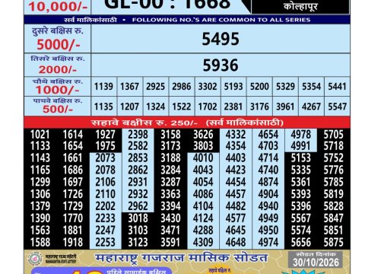365x274 pixels.
Task: Click sixth prize number 5875
Action: pyautogui.click(x=334, y=242)
